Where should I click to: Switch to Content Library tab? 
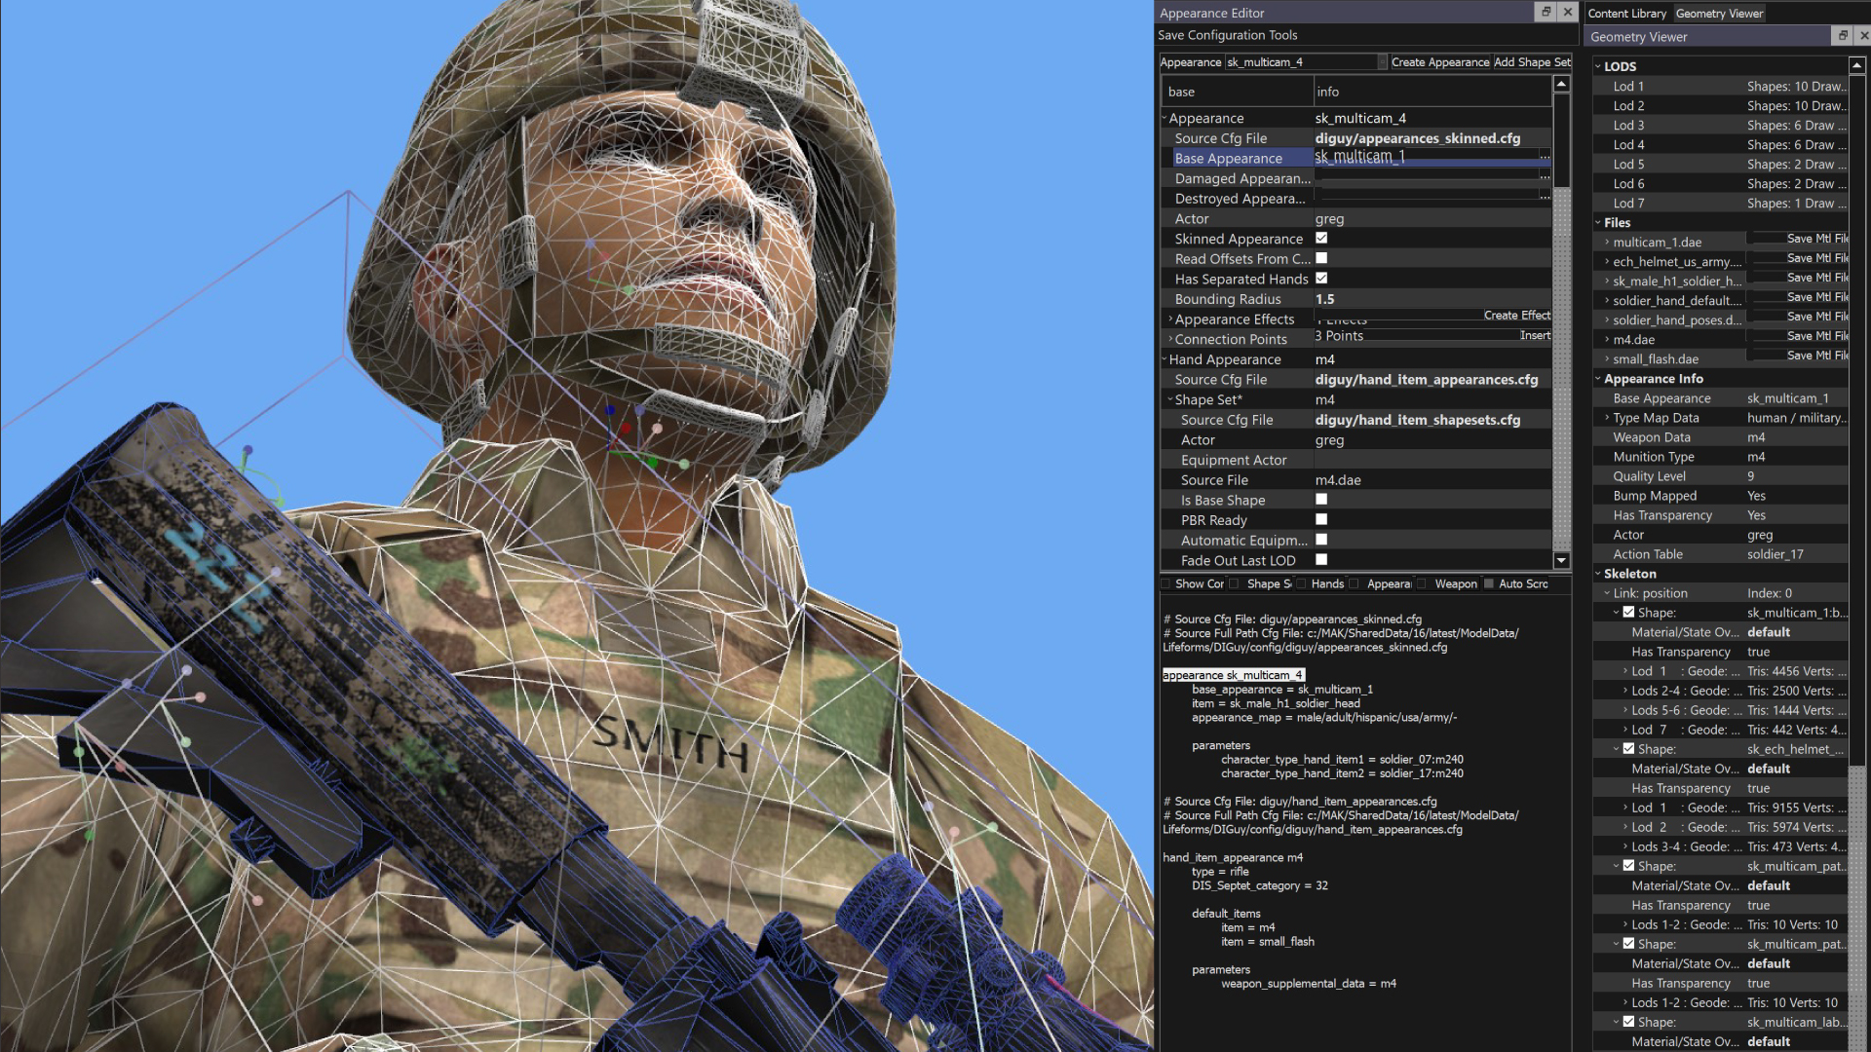pyautogui.click(x=1626, y=14)
